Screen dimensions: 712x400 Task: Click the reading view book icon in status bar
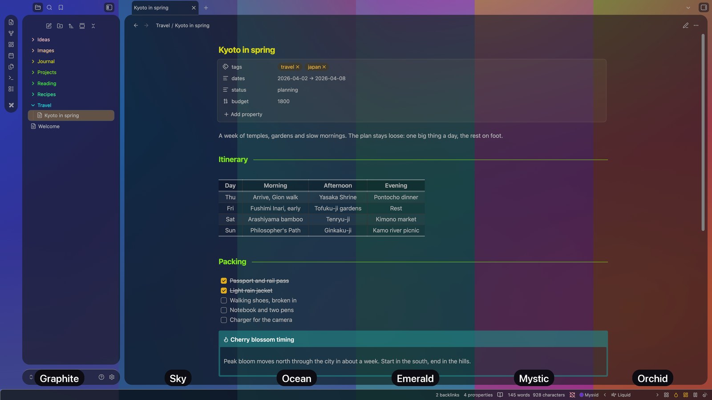pyautogui.click(x=500, y=395)
